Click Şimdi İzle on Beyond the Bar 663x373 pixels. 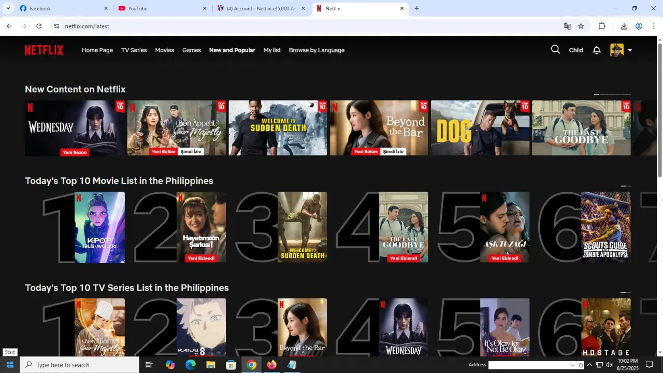[393, 152]
